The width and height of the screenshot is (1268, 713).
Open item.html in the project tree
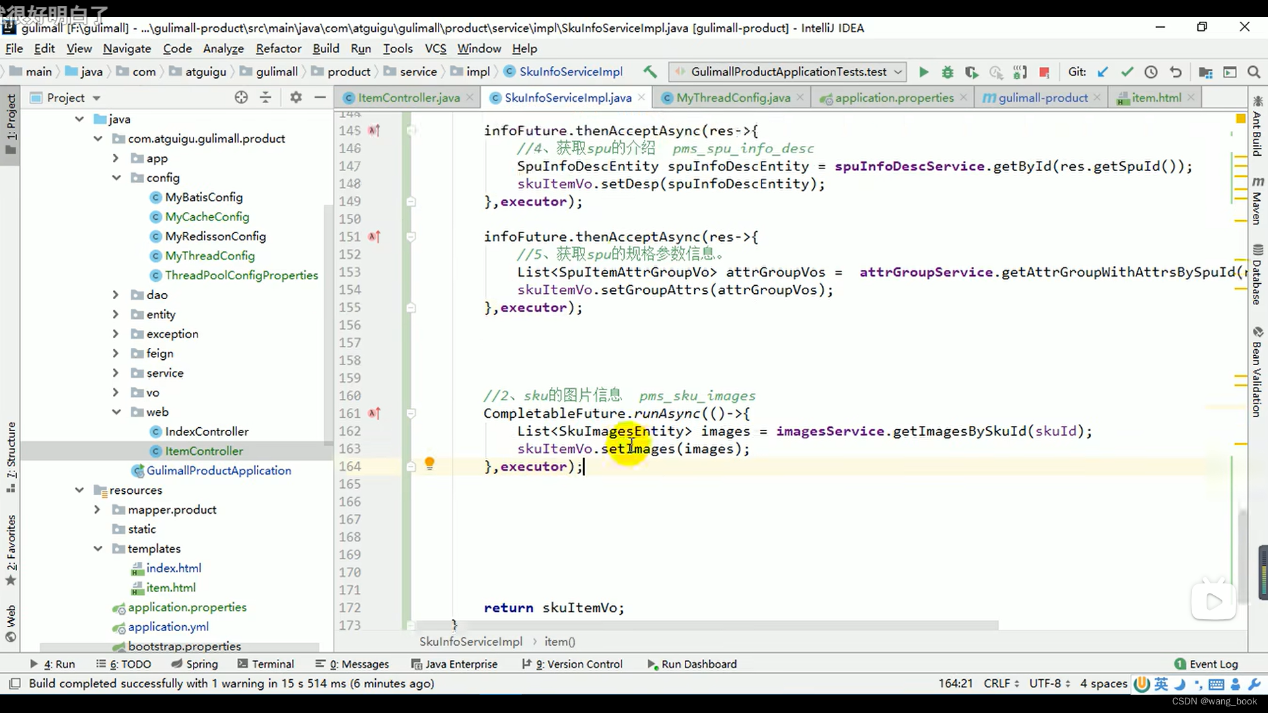coord(170,588)
